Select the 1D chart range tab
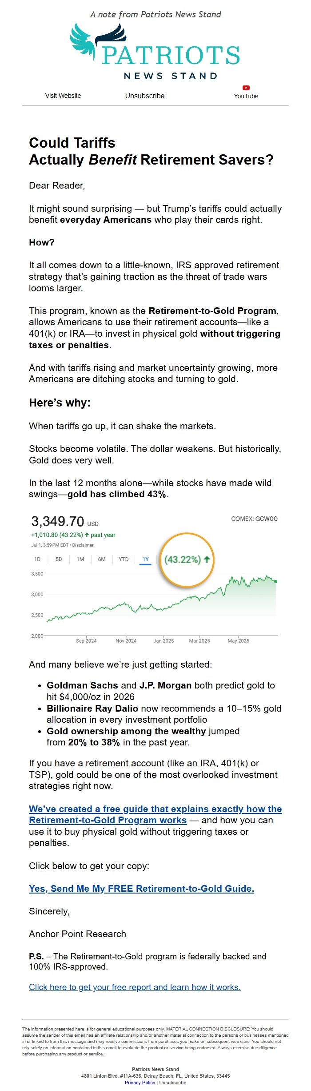Viewport: 311px width, 1091px height. [37, 560]
